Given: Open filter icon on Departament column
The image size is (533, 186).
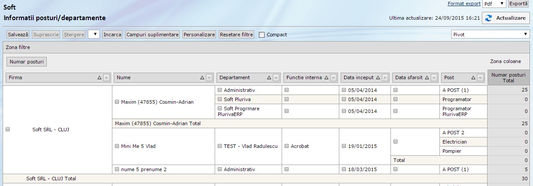Looking at the screenshot, I should click(276, 77).
